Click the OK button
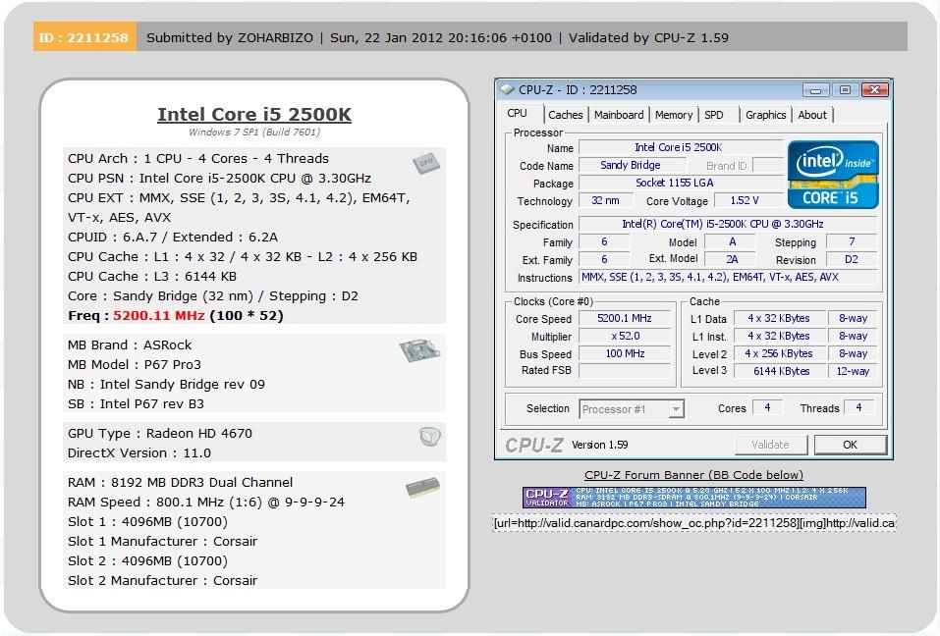The width and height of the screenshot is (940, 636). point(850,445)
